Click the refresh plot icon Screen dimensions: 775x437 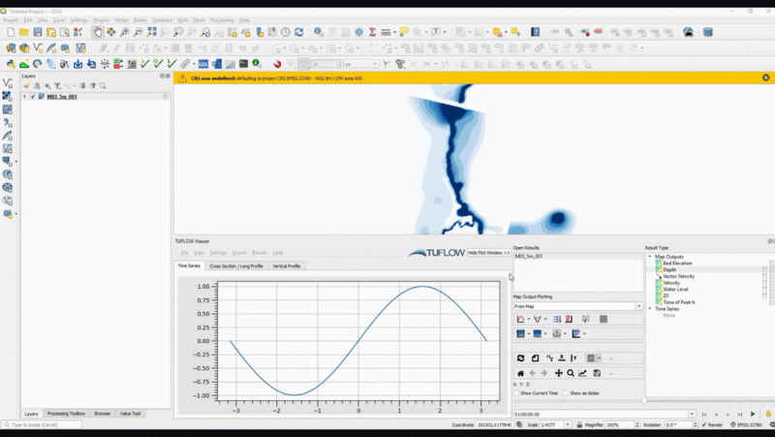click(520, 358)
